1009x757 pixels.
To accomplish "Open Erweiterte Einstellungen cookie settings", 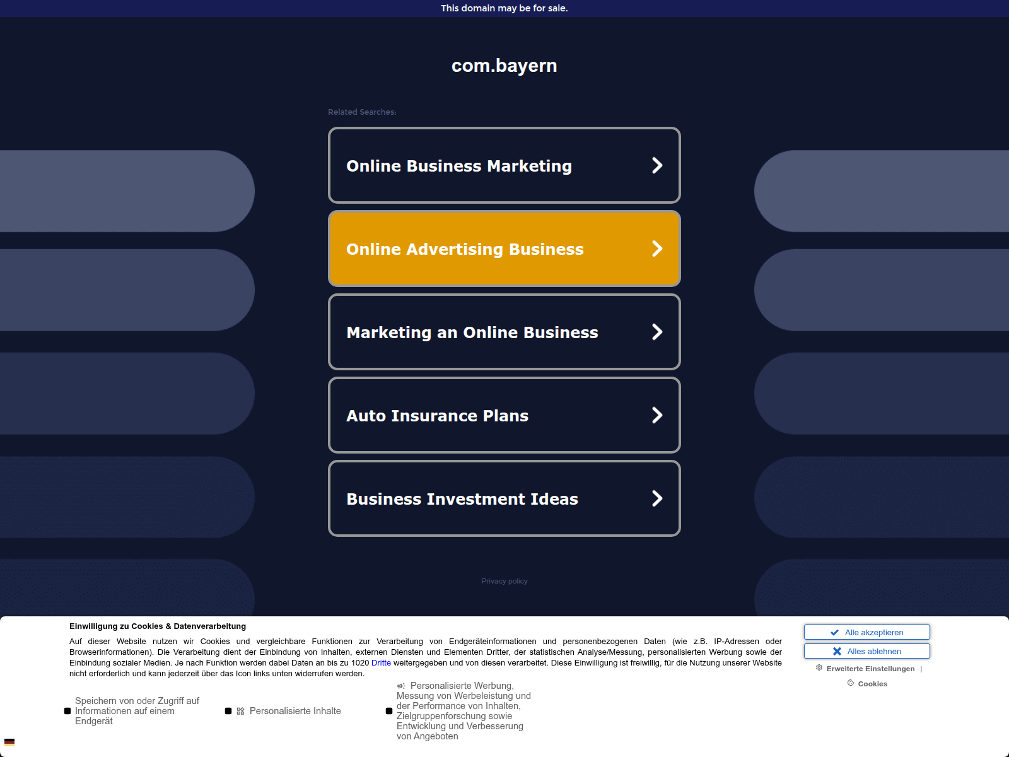I will click(x=870, y=669).
